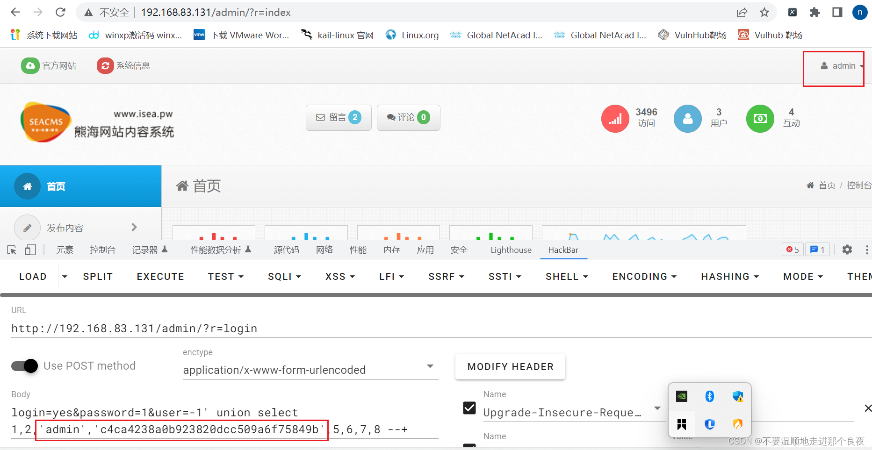Viewport: 872px width, 450px height.
Task: Open the browser profile avatar
Action: (x=860, y=13)
